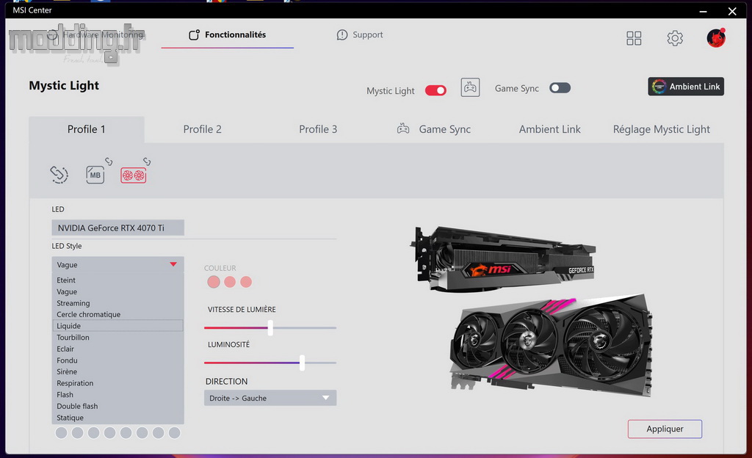Image resolution: width=752 pixels, height=458 pixels.
Task: Click the link icon above the GPU device
Action: (147, 162)
